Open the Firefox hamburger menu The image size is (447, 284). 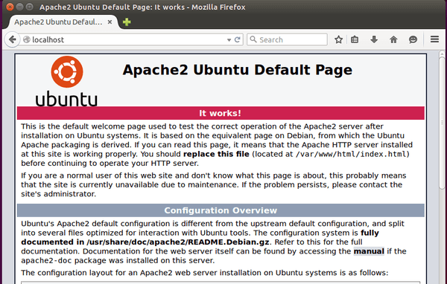434,39
